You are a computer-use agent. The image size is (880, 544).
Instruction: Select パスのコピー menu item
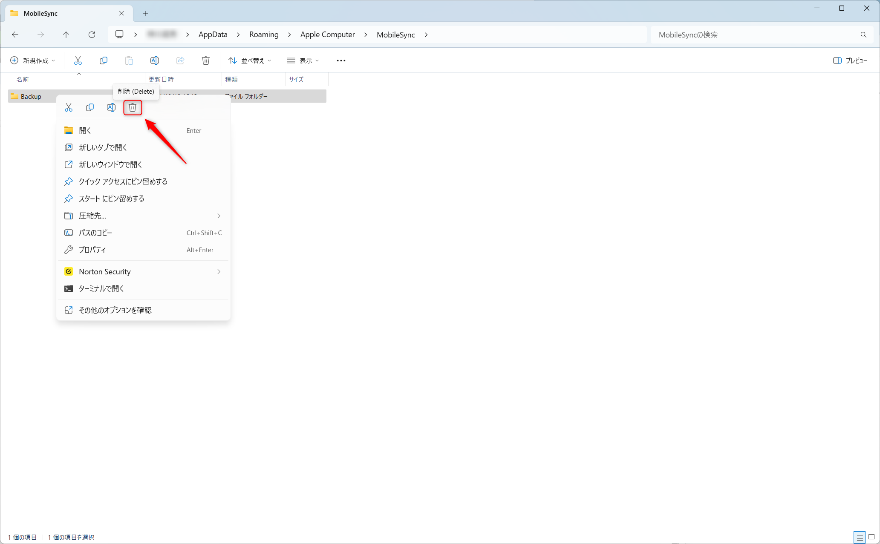(143, 233)
